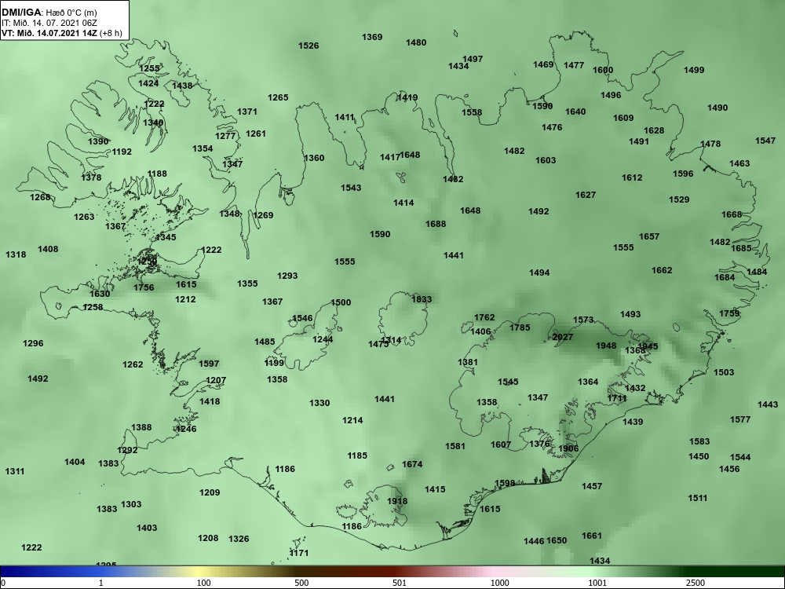Click the map value 1511 in the southeast
Screen dimensions: 785x589
click(697, 499)
